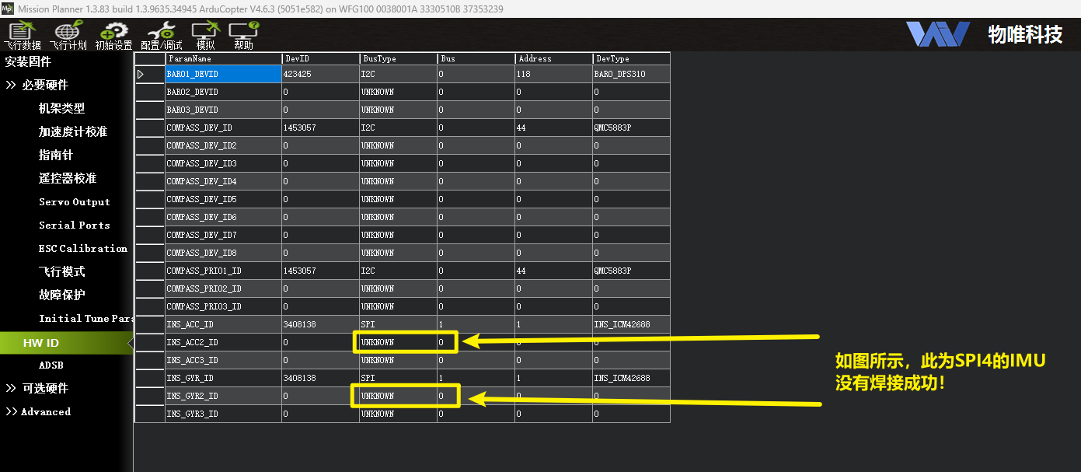Select the COMPASS_DEV_ID3 cell
The width and height of the screenshot is (1081, 472).
tap(223, 163)
